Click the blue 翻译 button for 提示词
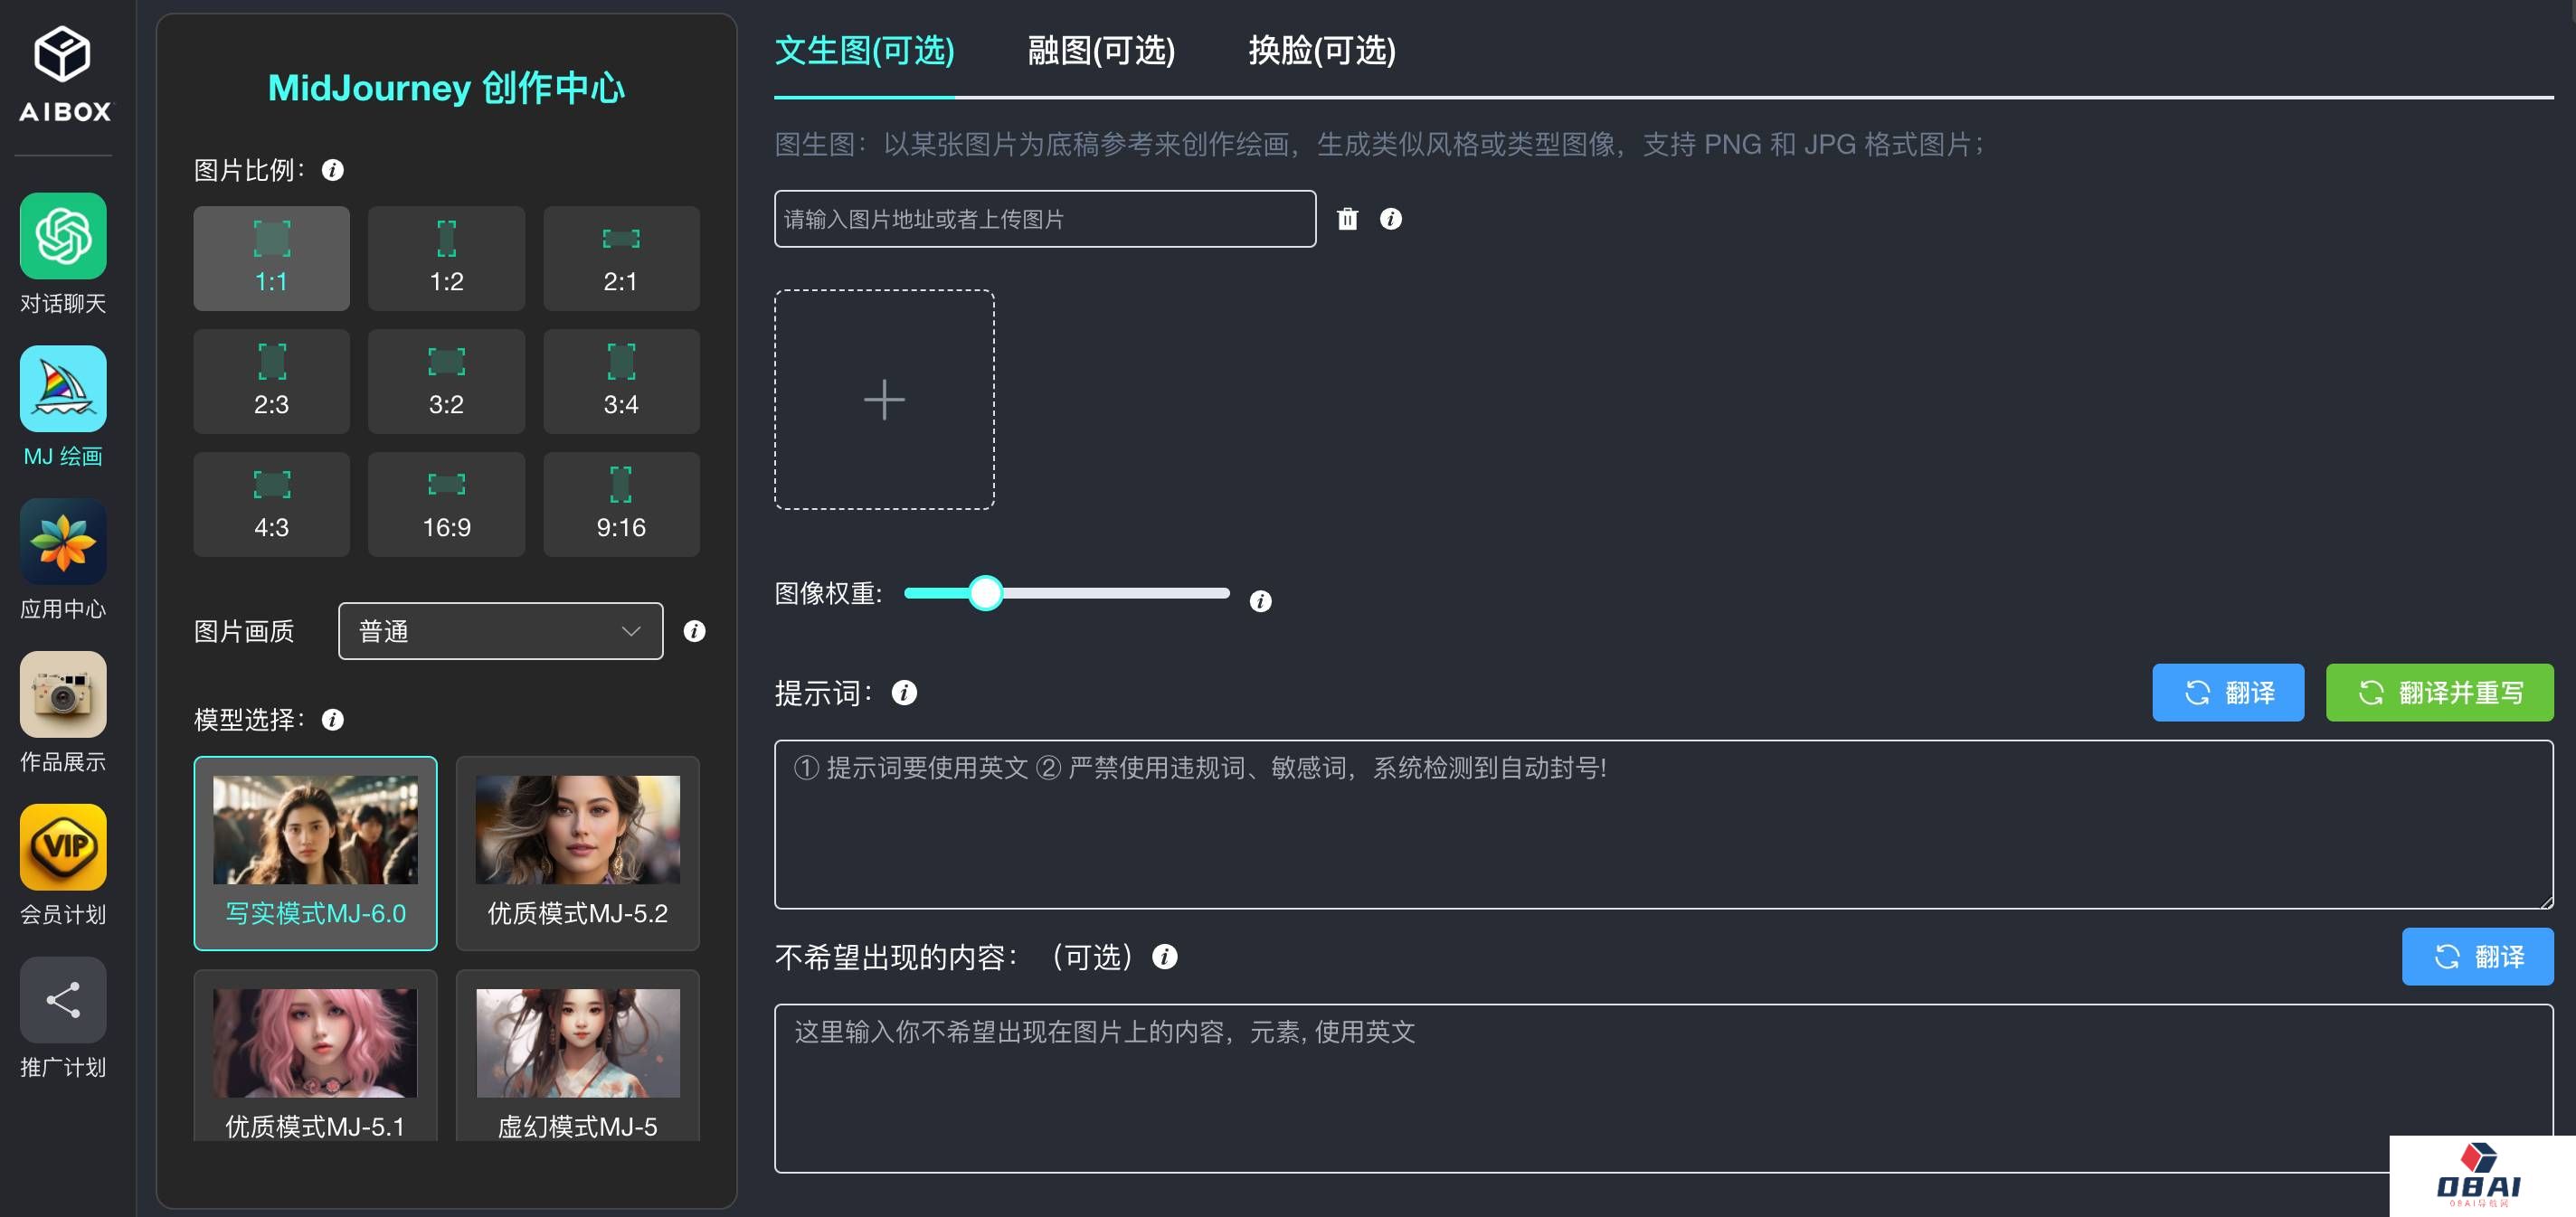 pyautogui.click(x=2228, y=692)
